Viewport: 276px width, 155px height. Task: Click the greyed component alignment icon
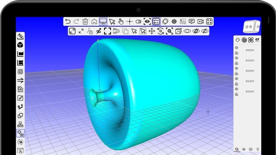pos(116,31)
